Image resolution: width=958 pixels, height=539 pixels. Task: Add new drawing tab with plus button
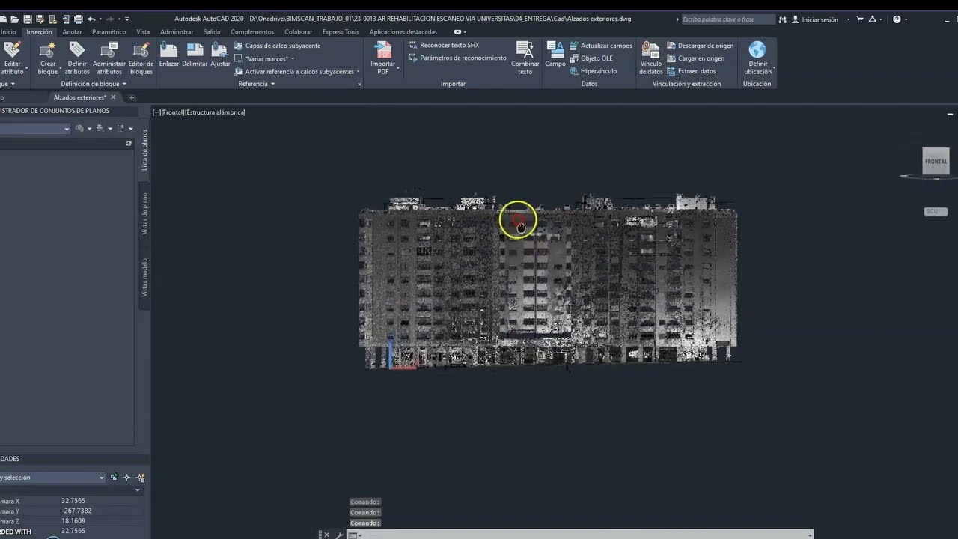point(132,97)
